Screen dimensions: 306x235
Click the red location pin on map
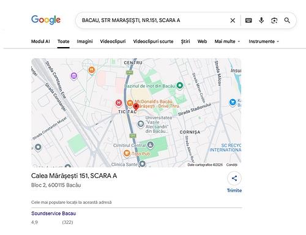[x=136, y=107]
